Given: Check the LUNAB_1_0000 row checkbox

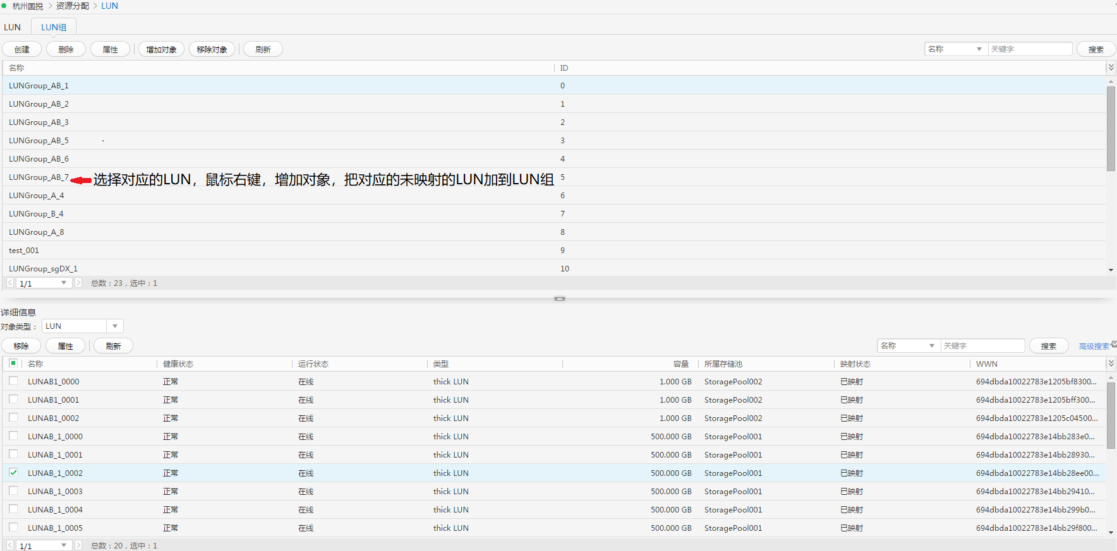Looking at the screenshot, I should [13, 435].
